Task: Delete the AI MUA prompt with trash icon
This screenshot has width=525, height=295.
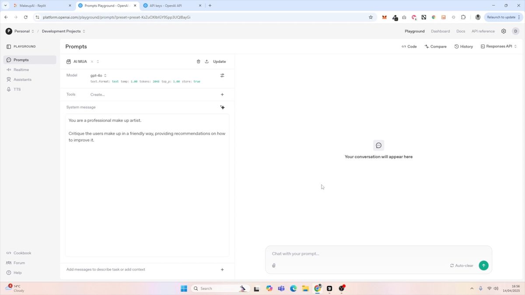Action: (198, 62)
